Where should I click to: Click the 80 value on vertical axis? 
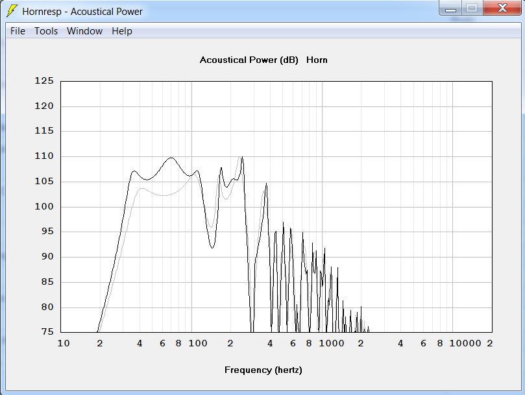coord(47,307)
